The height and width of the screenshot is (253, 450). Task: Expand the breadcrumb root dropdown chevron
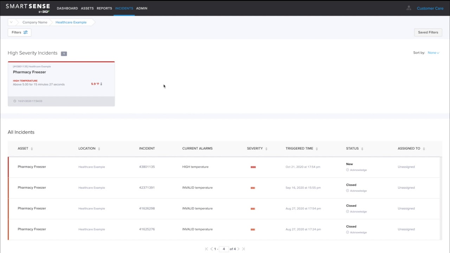11,22
